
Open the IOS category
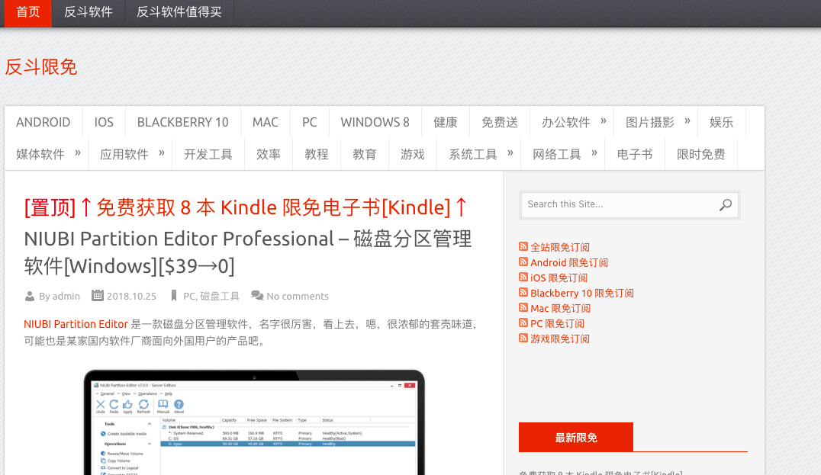click(104, 123)
